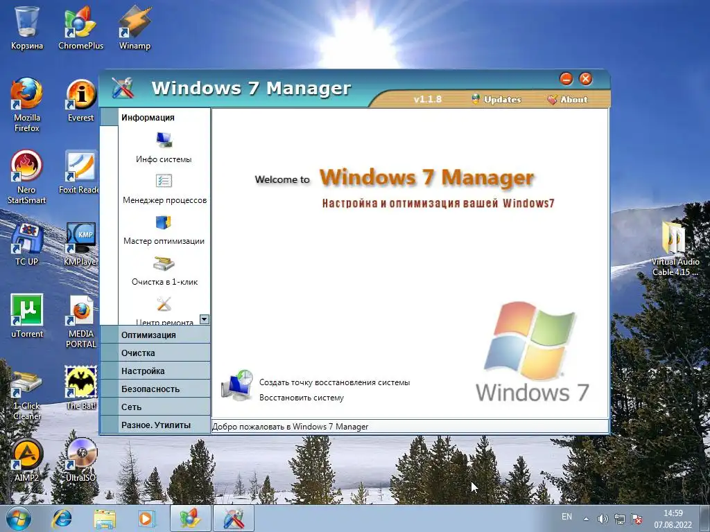This screenshot has height=532, width=710.
Task: Select UltraISO desktop shortcut
Action: pyautogui.click(x=80, y=460)
